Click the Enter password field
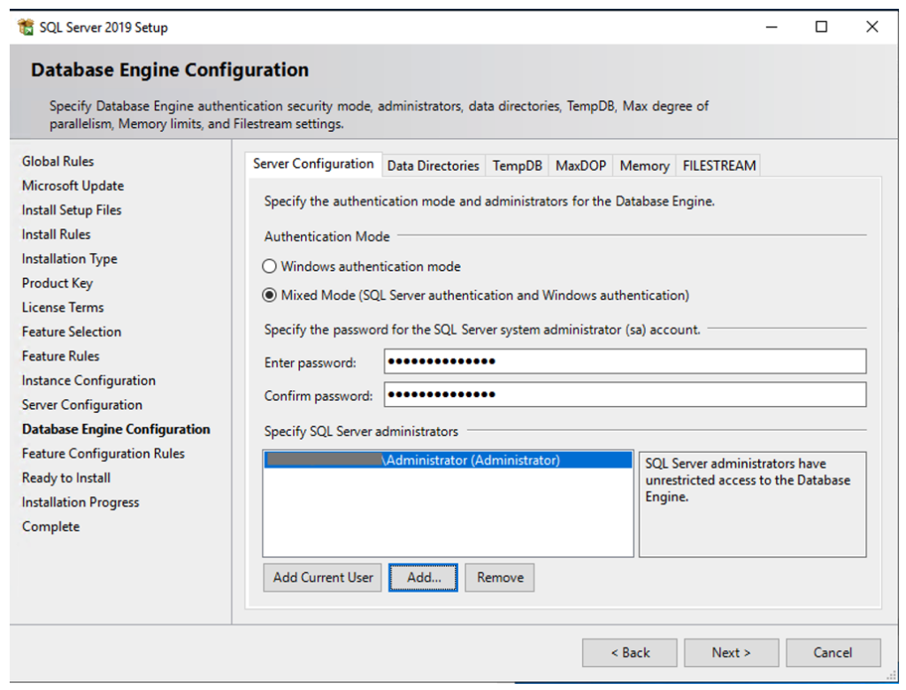Image resolution: width=906 pixels, height=690 pixels. [626, 362]
